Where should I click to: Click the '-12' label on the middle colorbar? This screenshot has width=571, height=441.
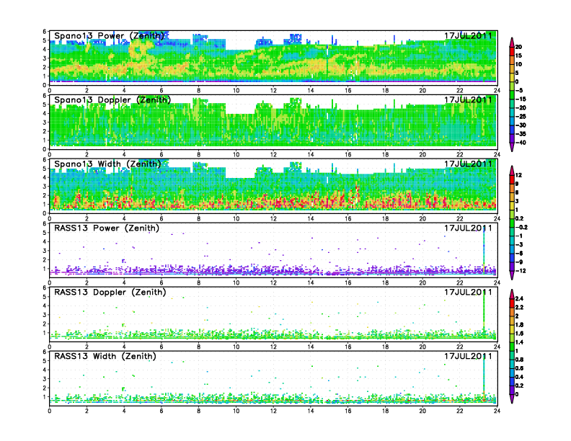[x=521, y=271]
